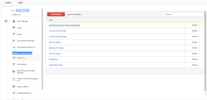Image resolution: width=207 pixels, height=100 pixels.
Task: Open the Mobile Purchaser segment
Action: (x=56, y=65)
